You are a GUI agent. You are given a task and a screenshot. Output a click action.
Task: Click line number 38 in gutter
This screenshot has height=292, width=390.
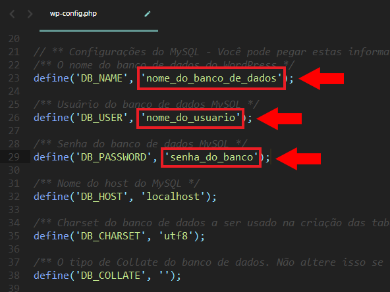14,276
